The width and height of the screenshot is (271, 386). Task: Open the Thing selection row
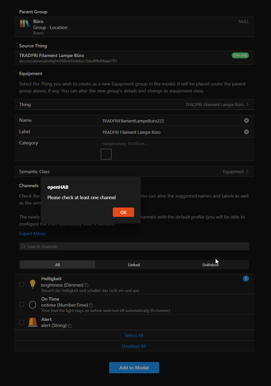[x=134, y=104]
